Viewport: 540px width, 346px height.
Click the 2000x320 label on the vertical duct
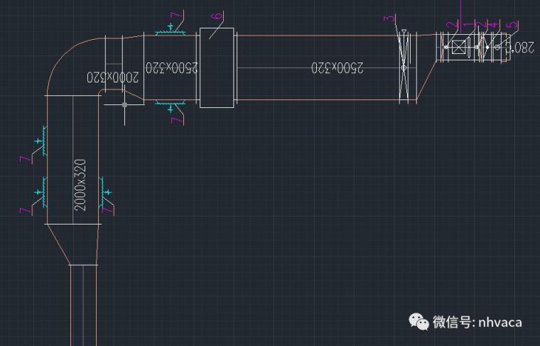click(x=80, y=185)
